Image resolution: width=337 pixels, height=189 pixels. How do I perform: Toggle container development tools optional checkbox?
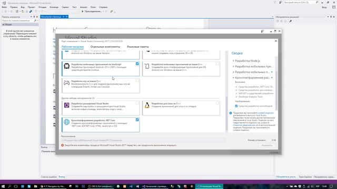(x=236, y=106)
